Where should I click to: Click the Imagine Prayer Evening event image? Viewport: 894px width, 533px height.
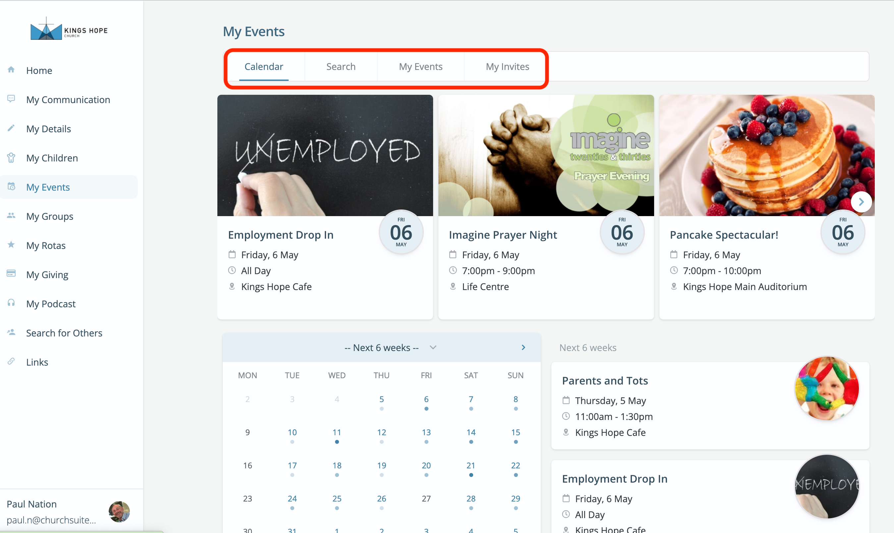click(546, 155)
